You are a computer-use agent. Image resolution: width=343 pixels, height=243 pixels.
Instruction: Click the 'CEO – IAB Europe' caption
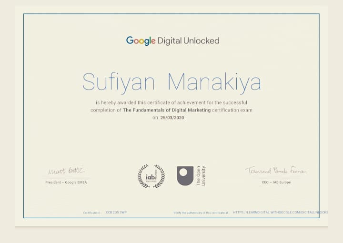coord(276,182)
